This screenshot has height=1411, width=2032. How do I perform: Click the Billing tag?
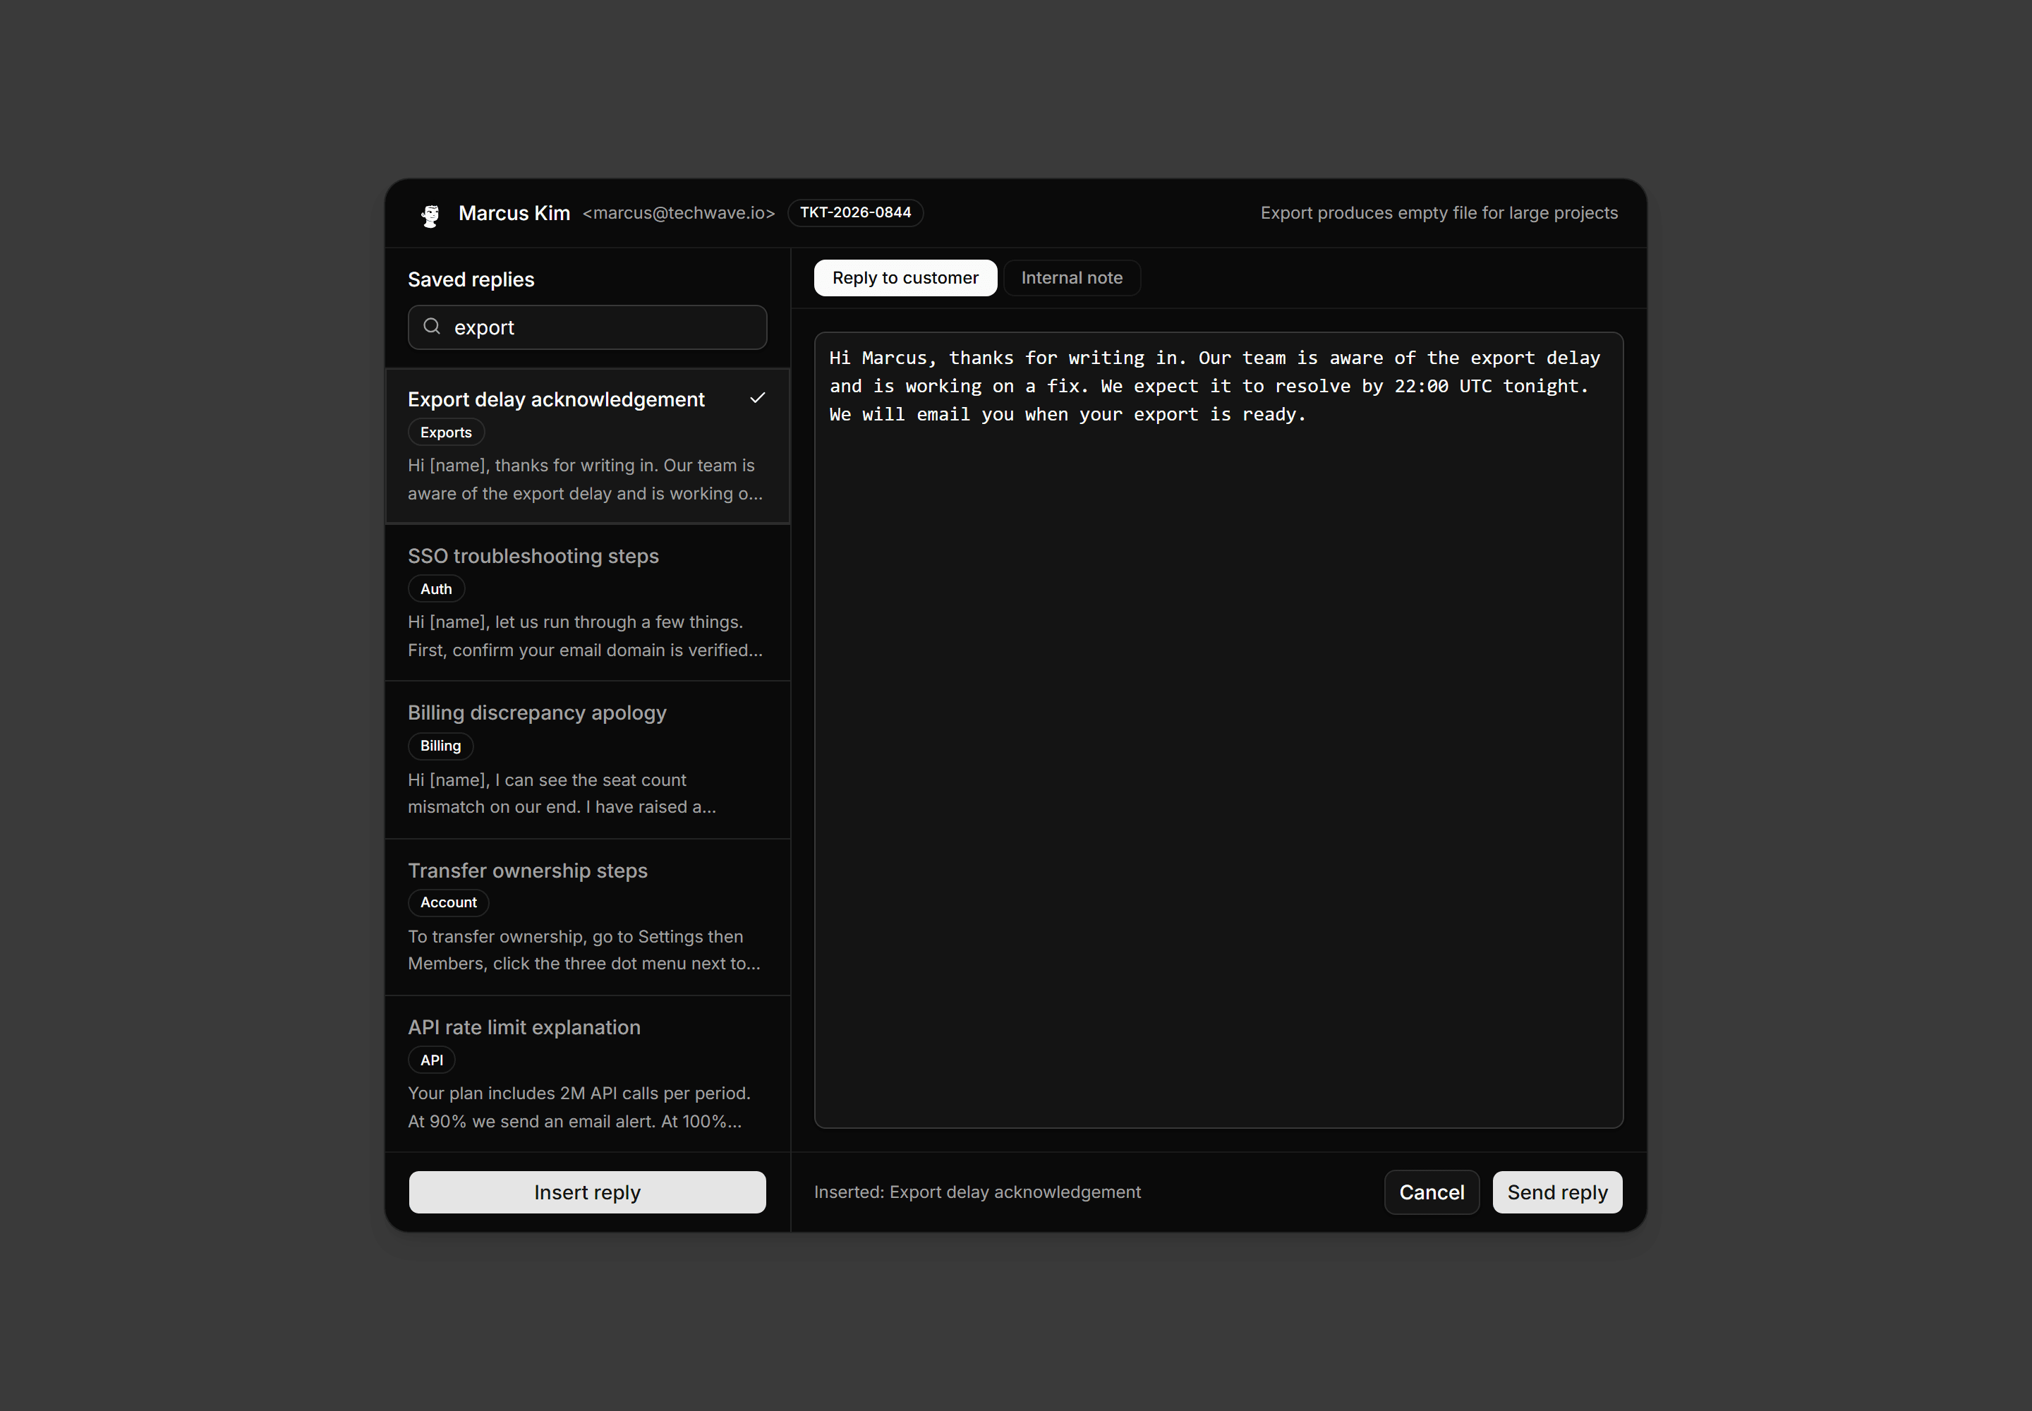click(440, 745)
